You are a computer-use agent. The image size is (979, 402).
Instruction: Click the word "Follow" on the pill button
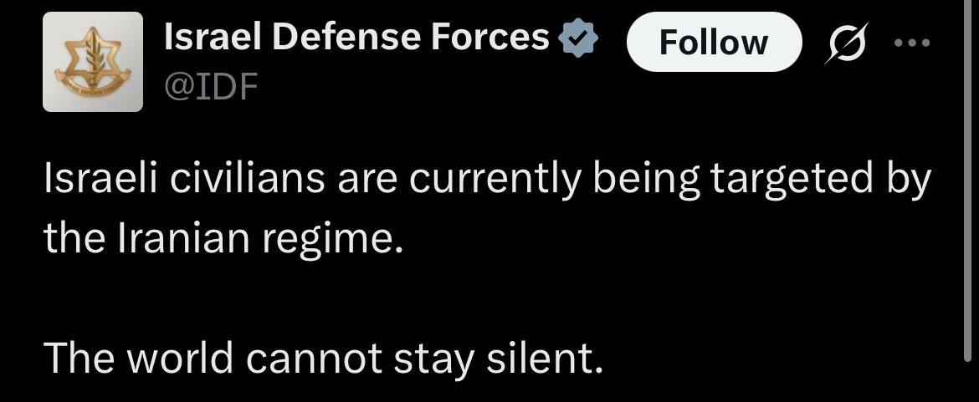(x=713, y=42)
